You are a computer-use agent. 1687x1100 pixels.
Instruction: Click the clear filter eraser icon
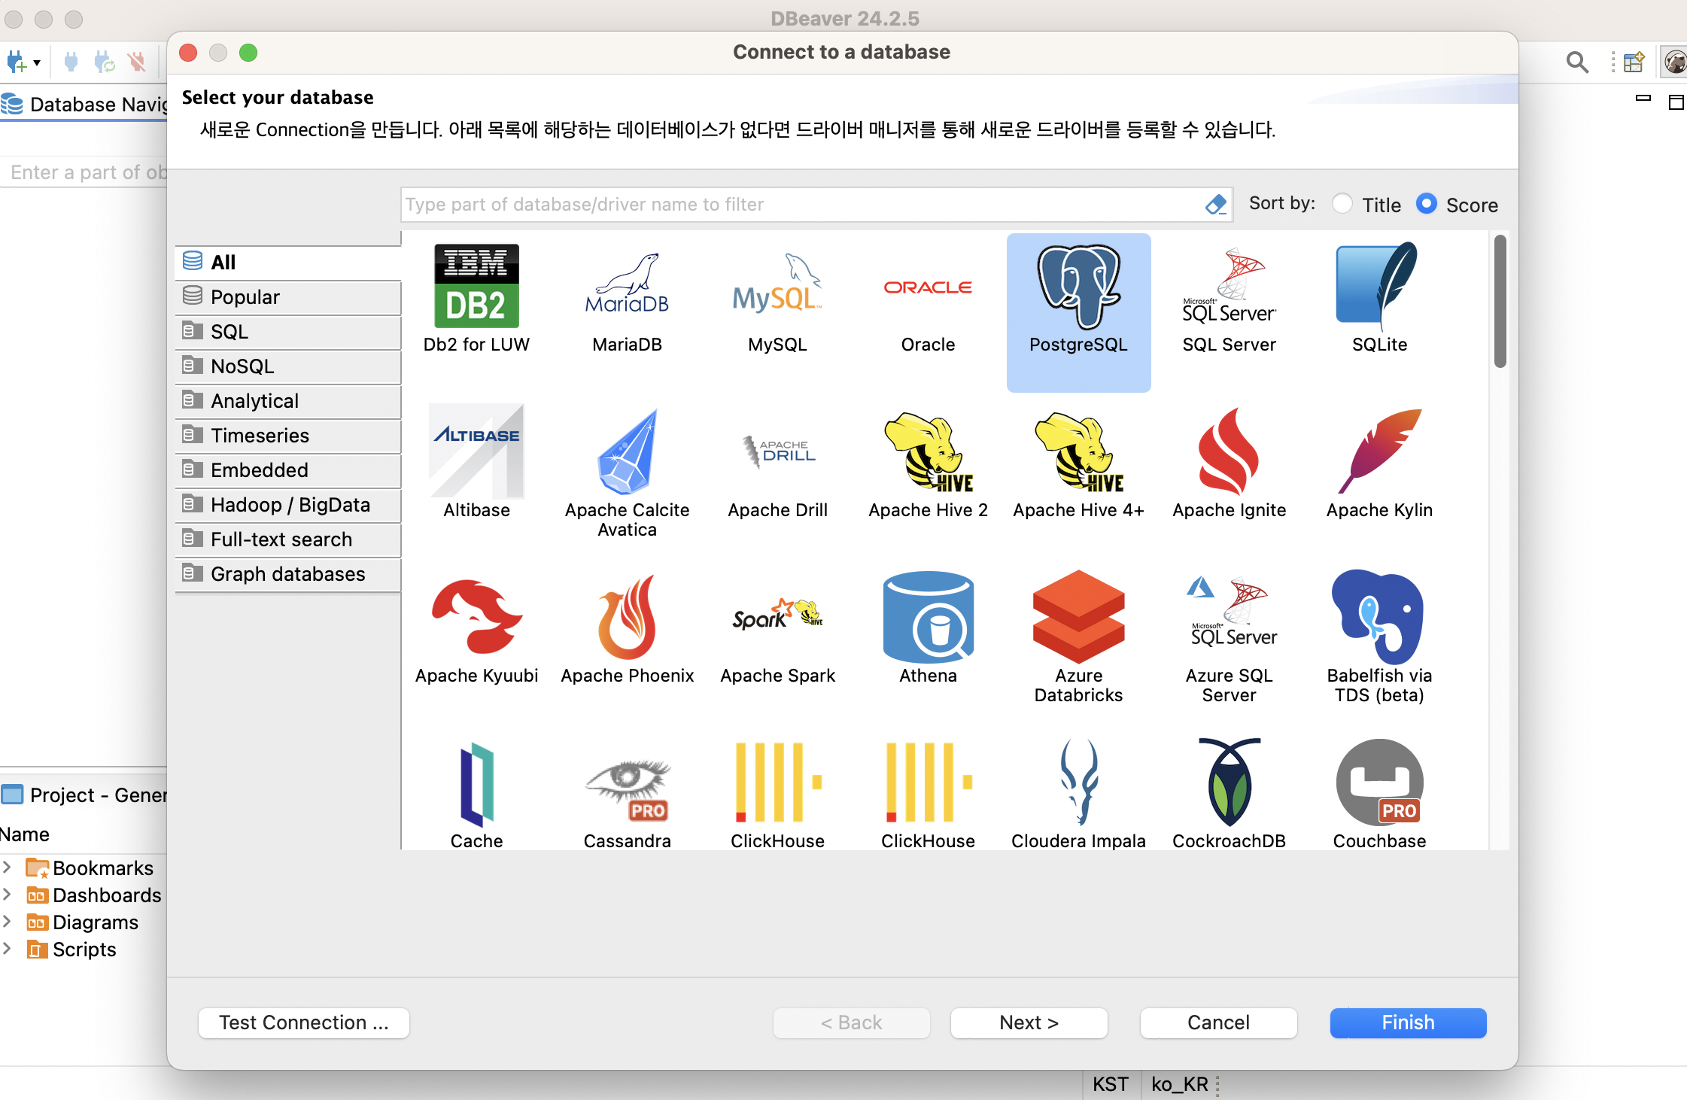(1215, 204)
